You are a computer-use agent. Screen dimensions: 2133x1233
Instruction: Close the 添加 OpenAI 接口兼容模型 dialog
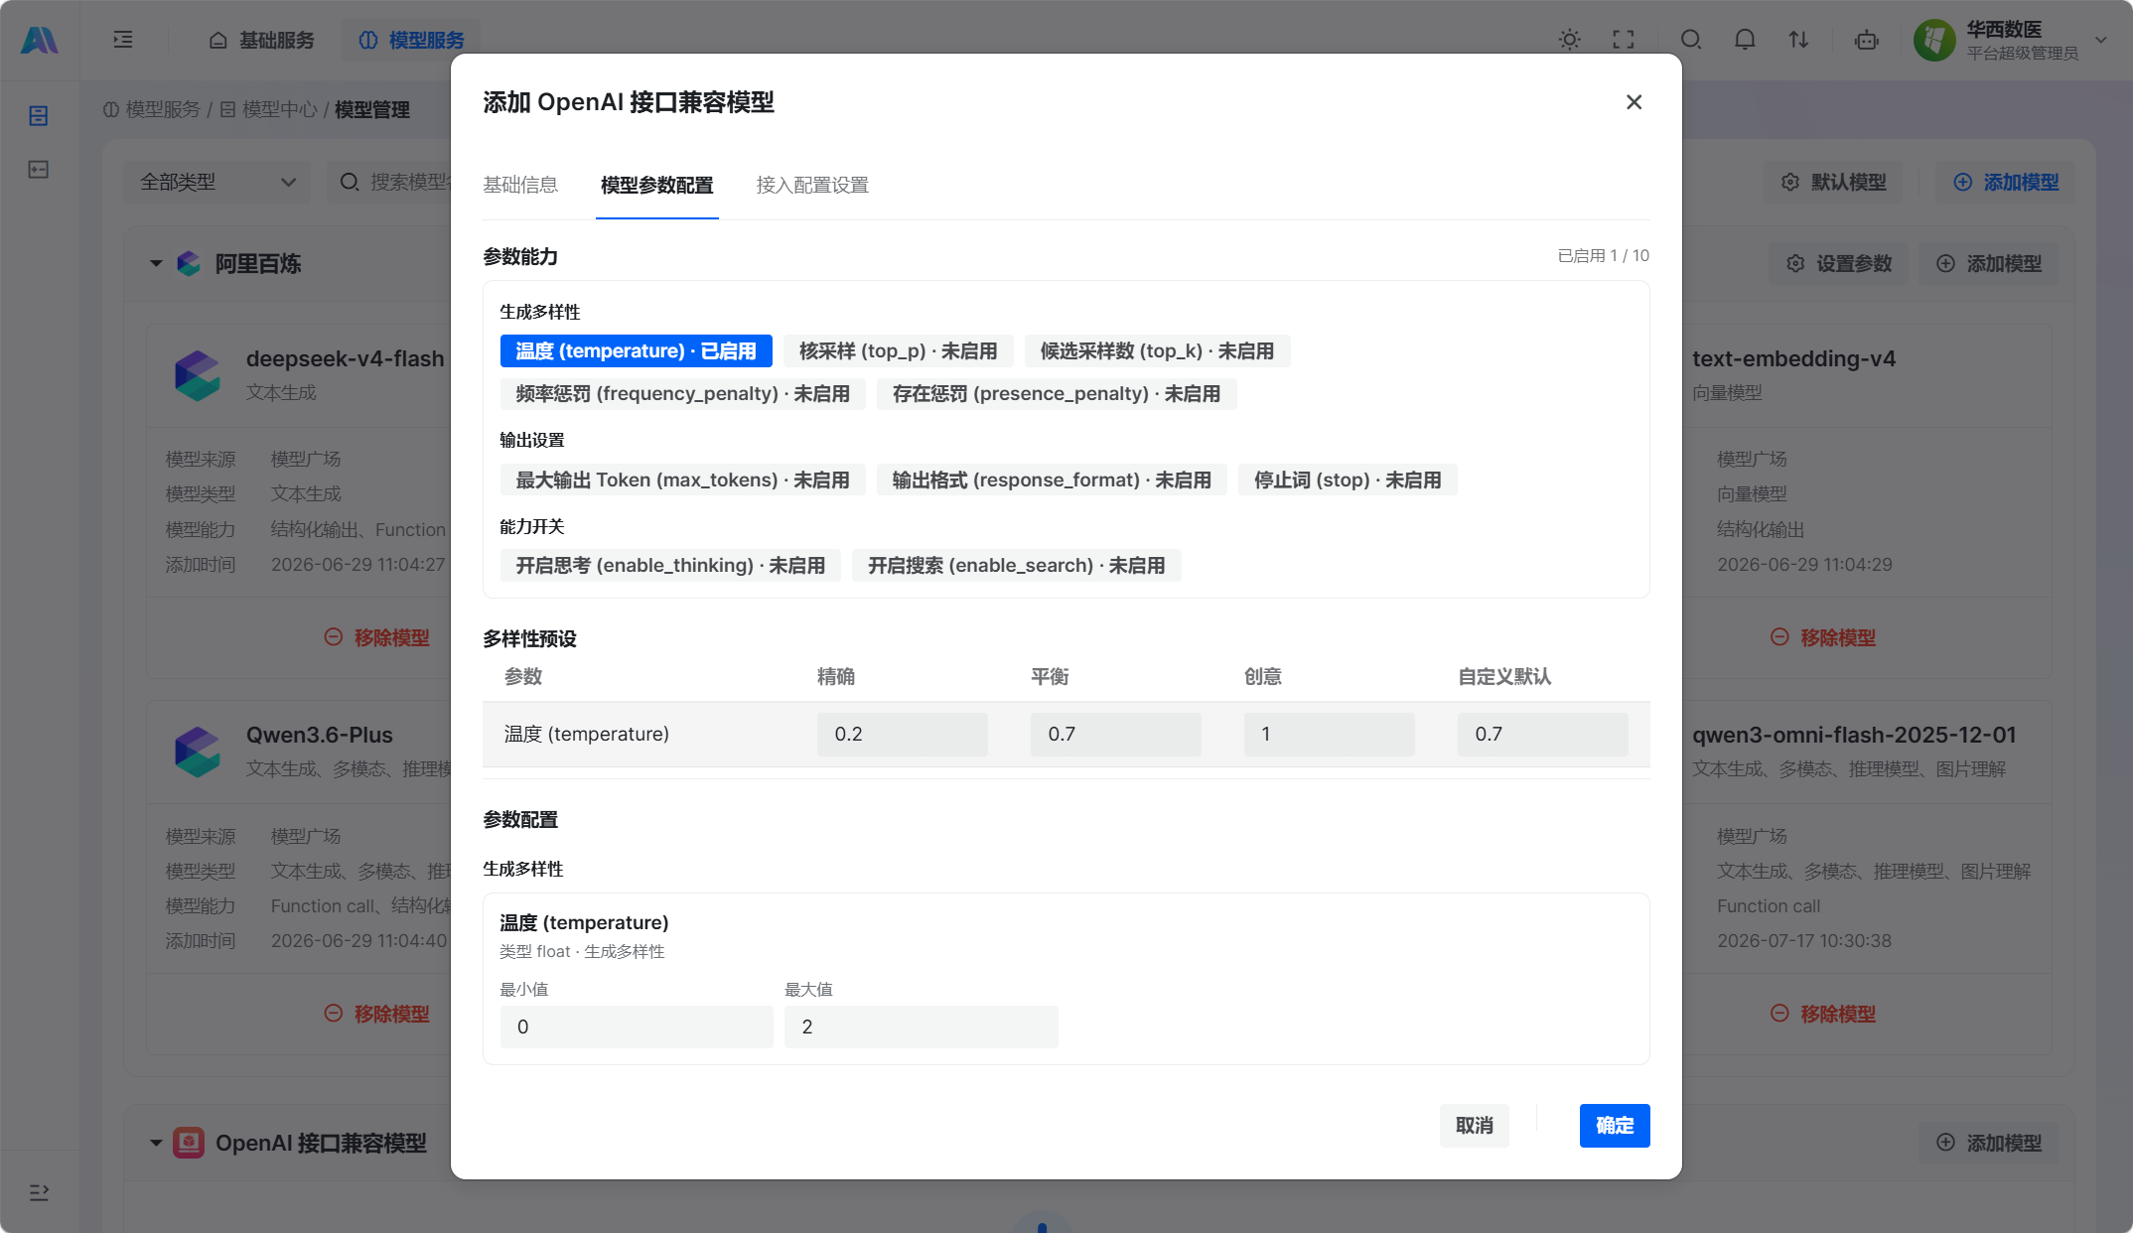pyautogui.click(x=1634, y=102)
